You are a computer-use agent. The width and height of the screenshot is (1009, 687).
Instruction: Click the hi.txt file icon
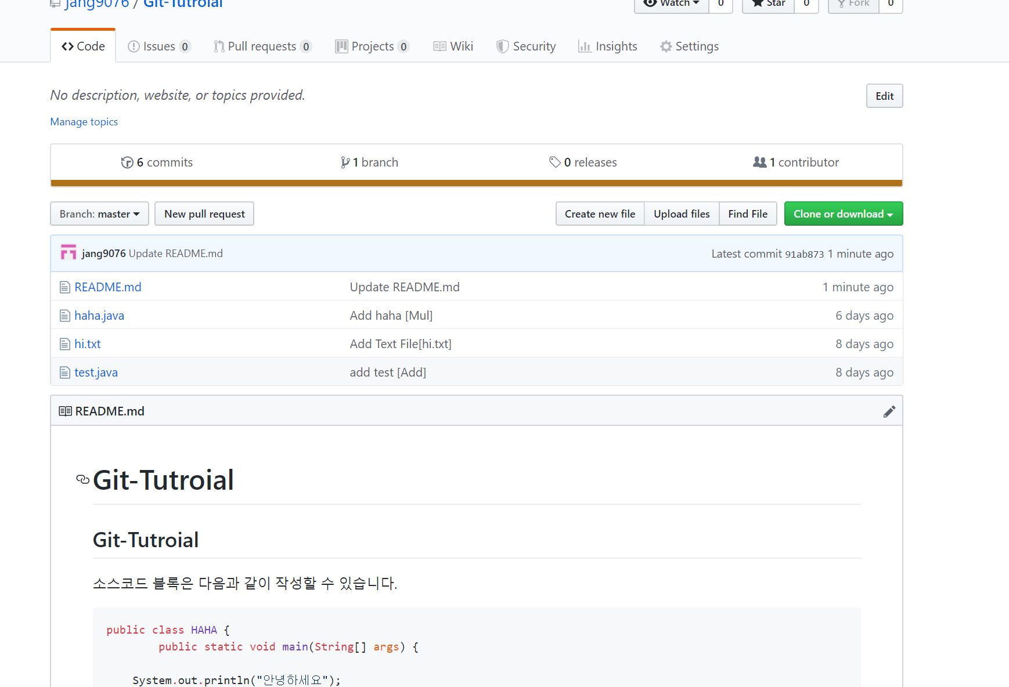pyautogui.click(x=65, y=344)
